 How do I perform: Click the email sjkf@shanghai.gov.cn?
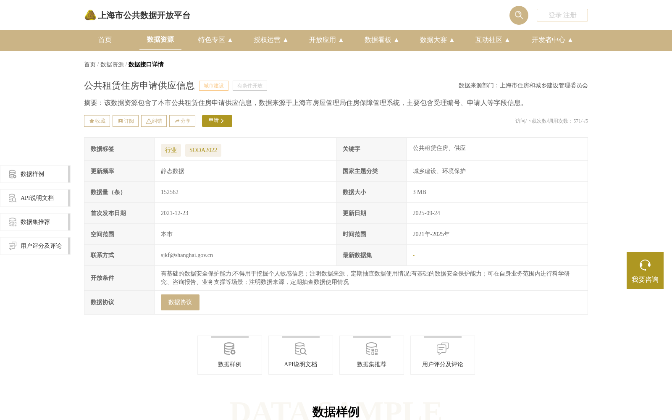point(187,255)
